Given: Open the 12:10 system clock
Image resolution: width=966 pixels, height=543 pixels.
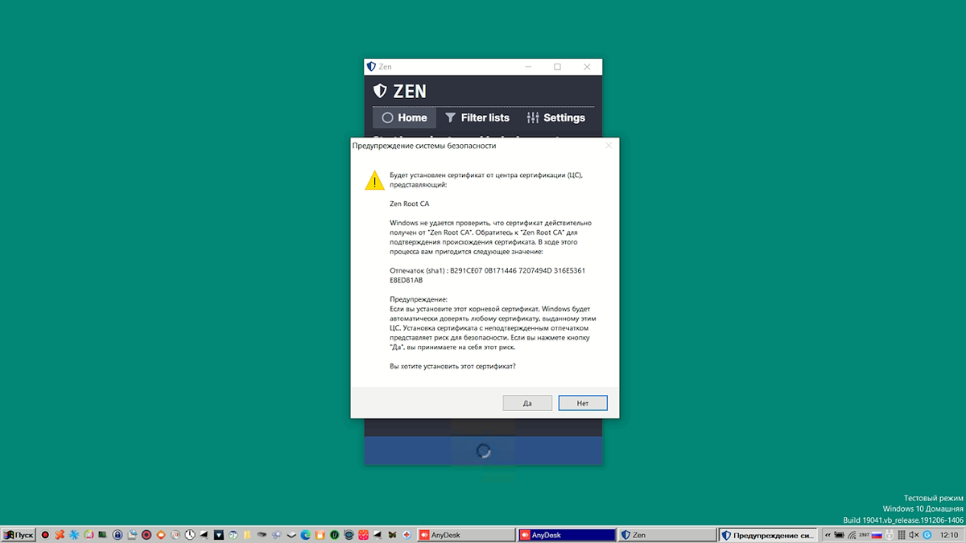Looking at the screenshot, I should coord(948,535).
